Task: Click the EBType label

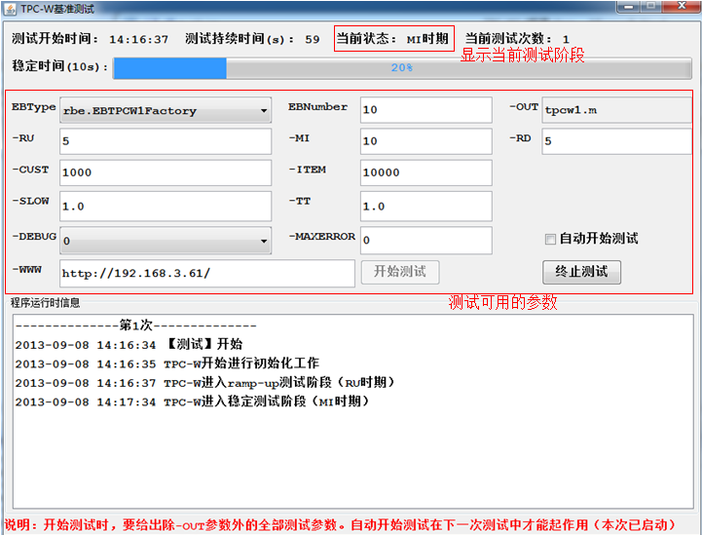Action: 33,107
